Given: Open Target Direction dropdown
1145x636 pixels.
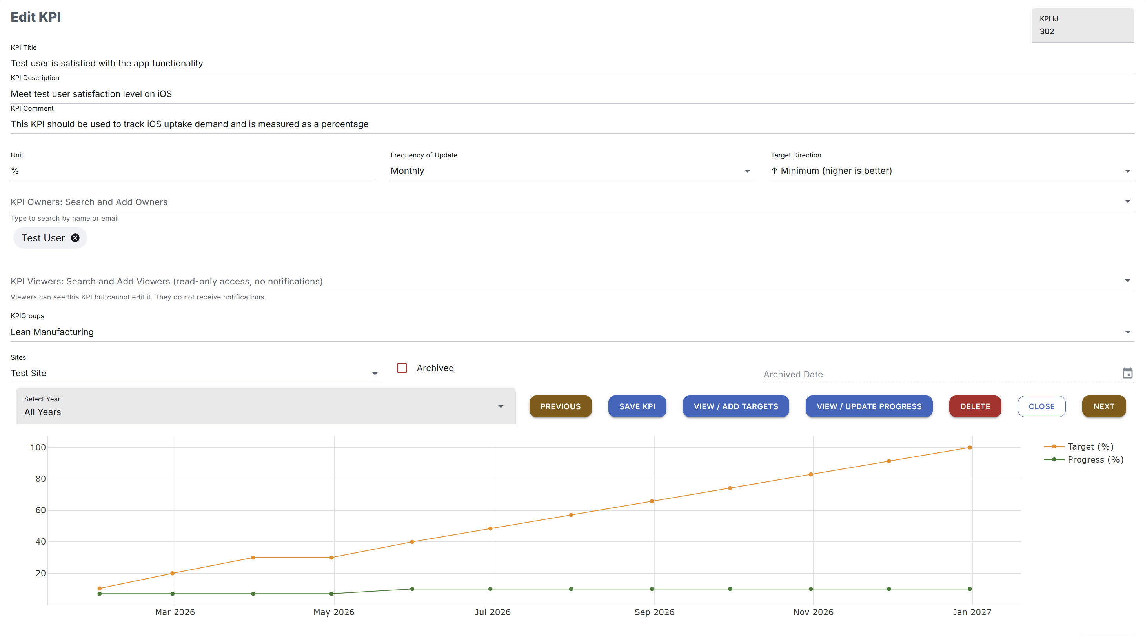Looking at the screenshot, I should (x=952, y=171).
